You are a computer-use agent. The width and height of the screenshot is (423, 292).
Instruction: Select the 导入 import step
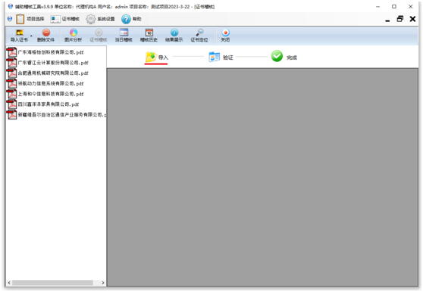(157, 57)
